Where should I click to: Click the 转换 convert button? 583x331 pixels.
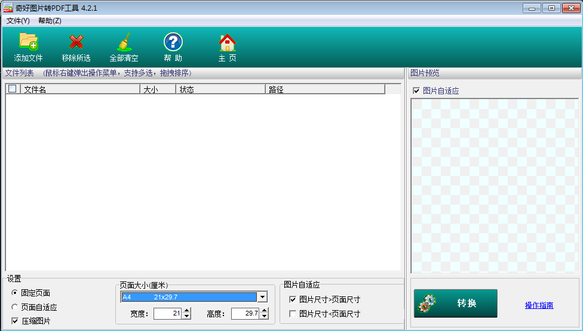click(x=455, y=304)
